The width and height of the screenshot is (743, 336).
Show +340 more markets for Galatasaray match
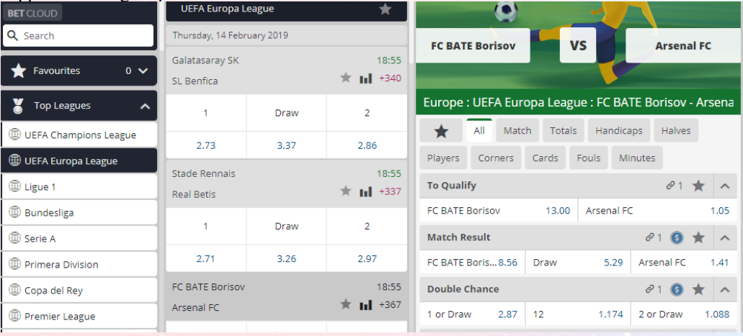pyautogui.click(x=390, y=78)
